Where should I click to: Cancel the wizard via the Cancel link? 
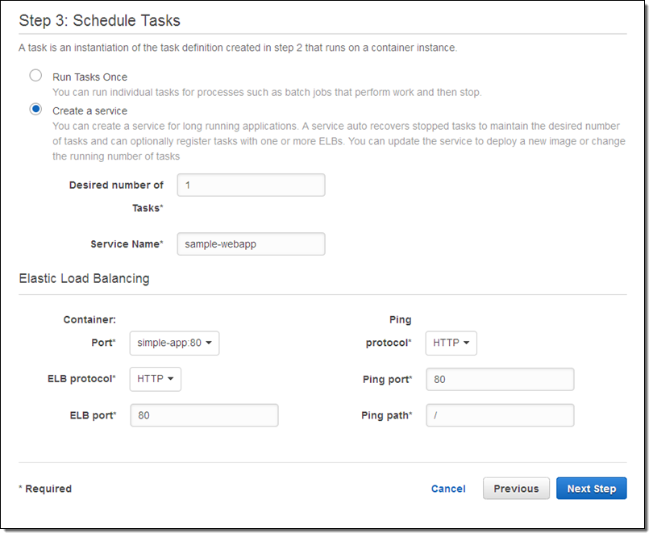[448, 489]
